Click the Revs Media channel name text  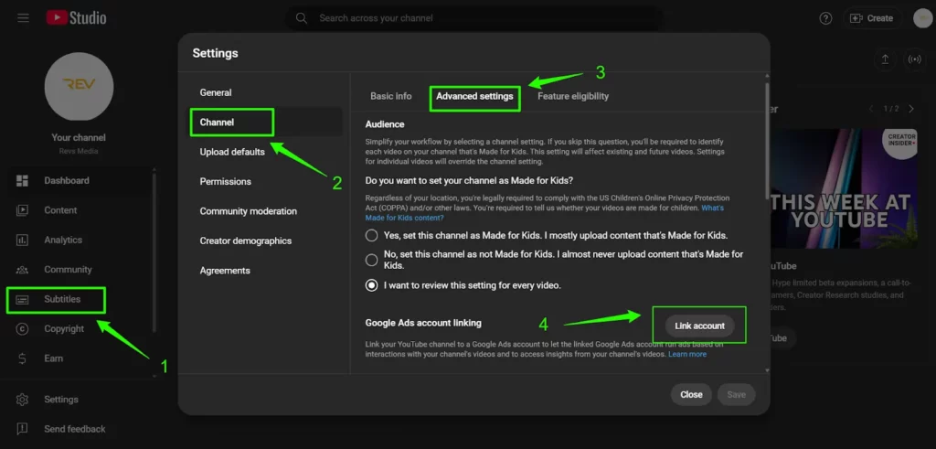(x=79, y=151)
